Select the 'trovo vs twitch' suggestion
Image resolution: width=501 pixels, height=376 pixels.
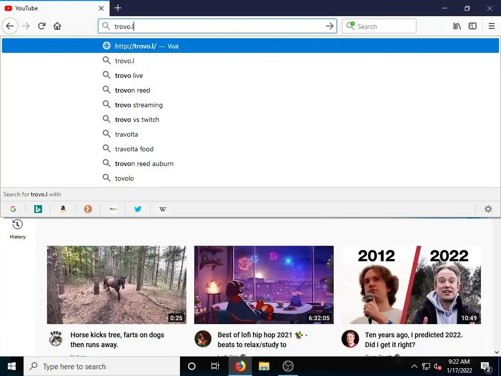click(x=250, y=119)
